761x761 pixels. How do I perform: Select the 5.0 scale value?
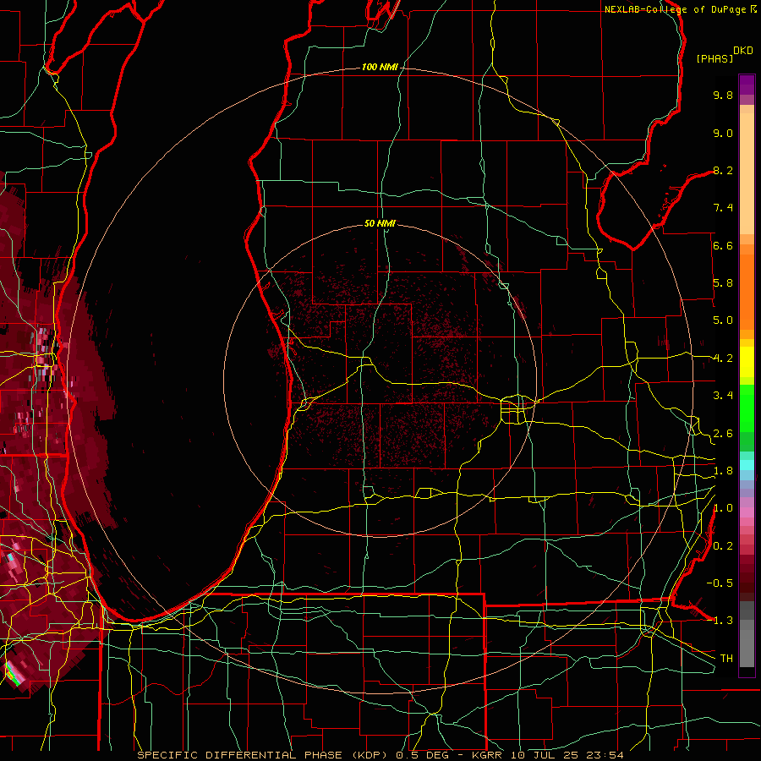(723, 320)
